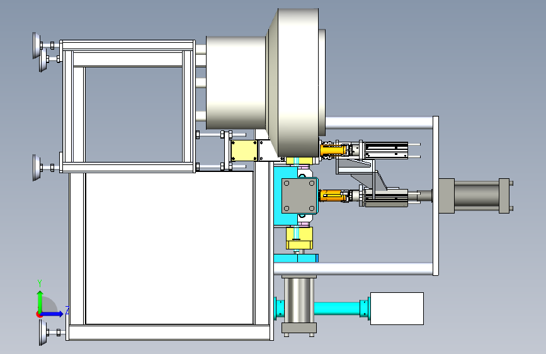Pick the gray square plate with four bolts
Screen dimensions: 546x354
pyautogui.click(x=299, y=195)
